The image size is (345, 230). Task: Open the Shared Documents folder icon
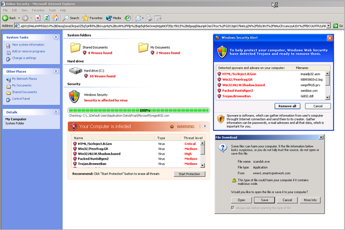tap(75, 48)
